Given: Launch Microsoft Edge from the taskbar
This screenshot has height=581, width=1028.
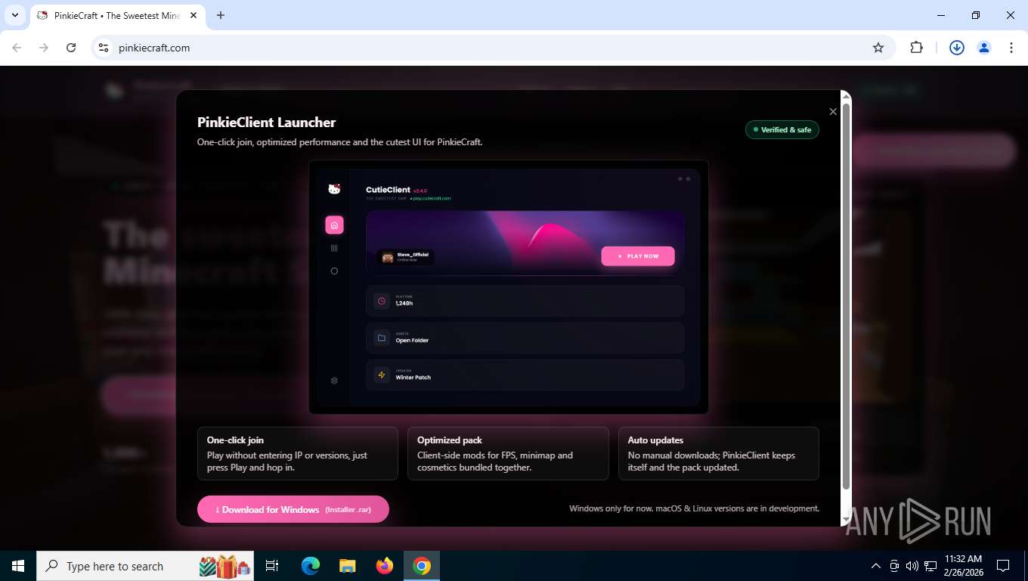Looking at the screenshot, I should click(x=311, y=566).
